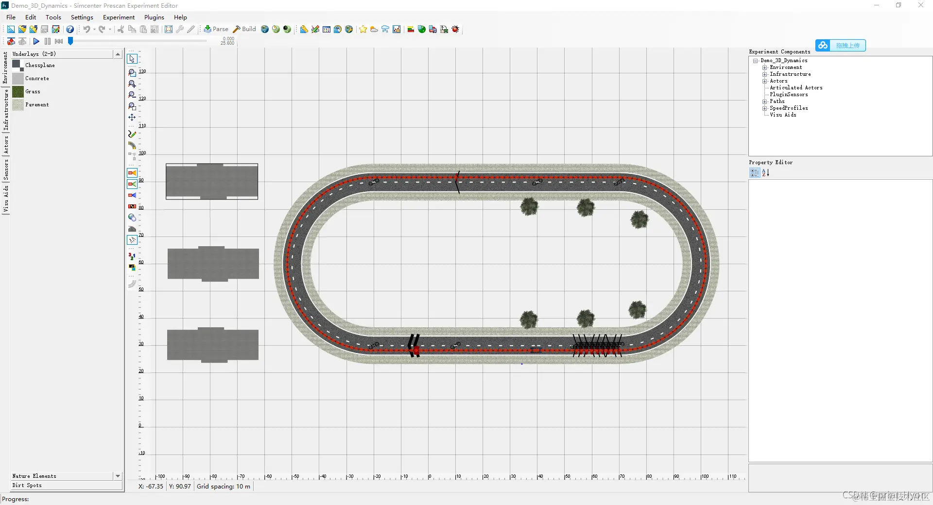Click the Build button
Viewport: 933px width, 505px height.
[244, 29]
